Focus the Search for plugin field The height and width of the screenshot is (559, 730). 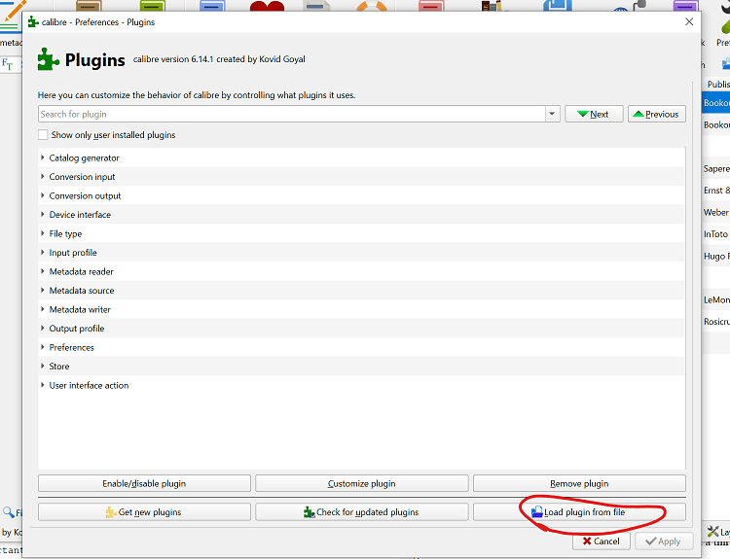[292, 114]
